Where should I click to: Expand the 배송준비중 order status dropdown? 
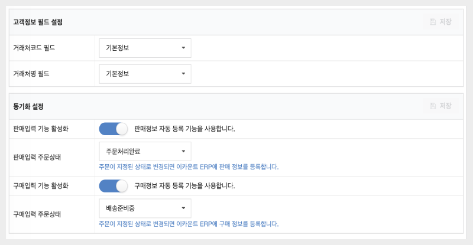click(x=145, y=208)
